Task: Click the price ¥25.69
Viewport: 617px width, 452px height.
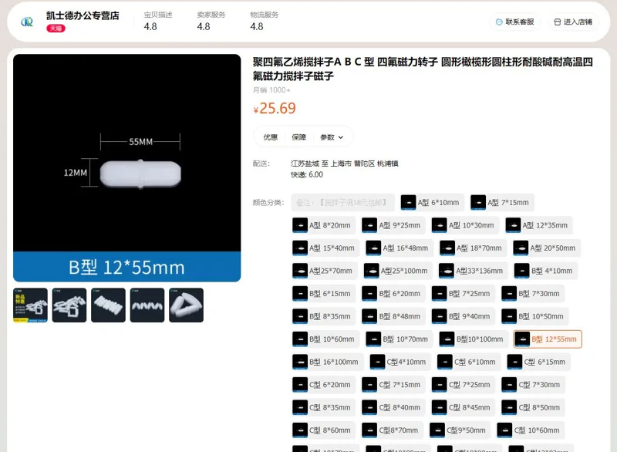Action: click(275, 108)
